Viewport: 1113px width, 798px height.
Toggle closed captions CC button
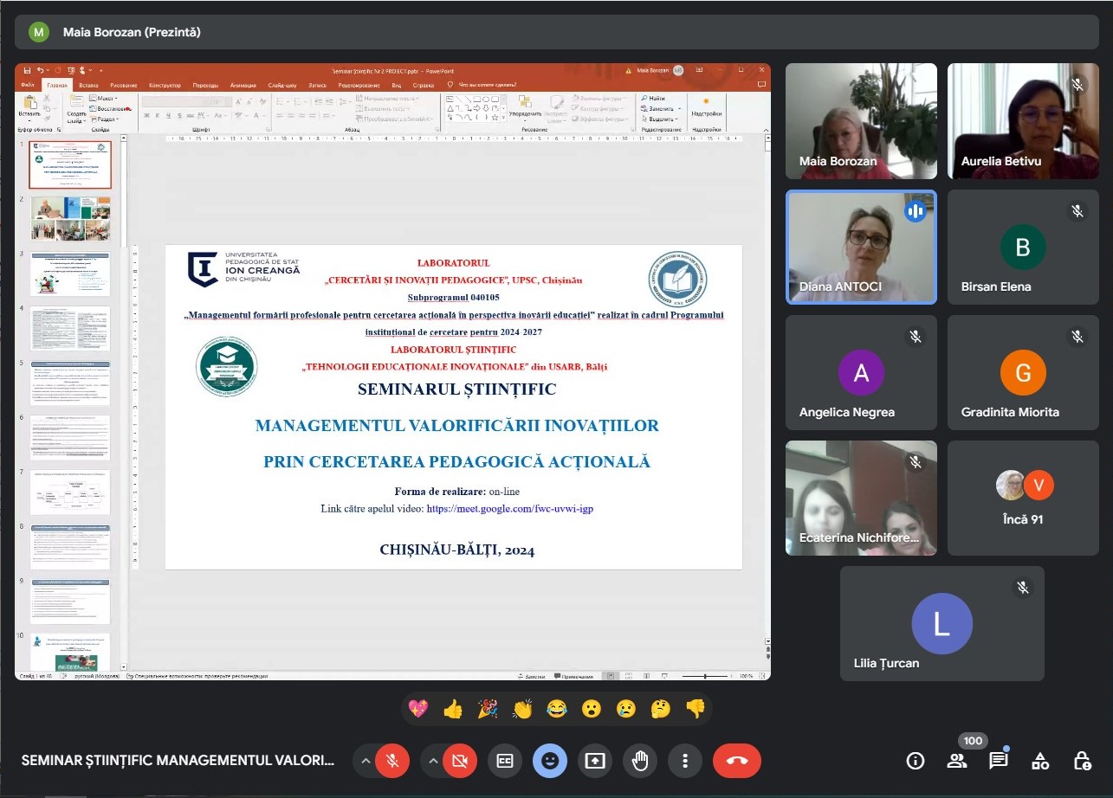click(x=505, y=761)
